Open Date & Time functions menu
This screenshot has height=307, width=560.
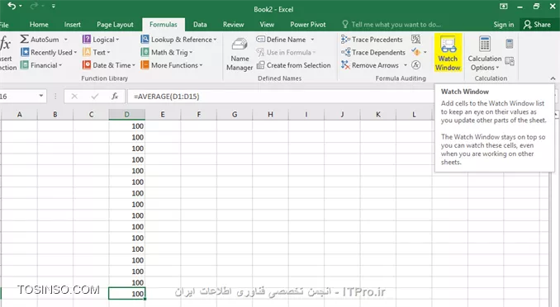(109, 65)
